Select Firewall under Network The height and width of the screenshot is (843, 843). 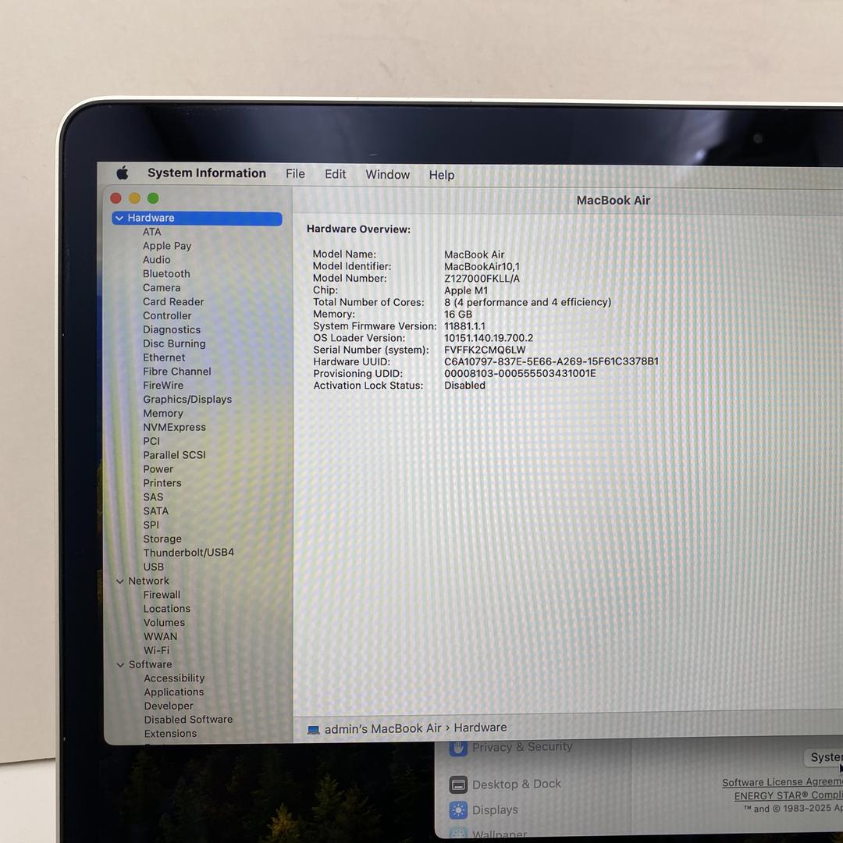point(162,595)
